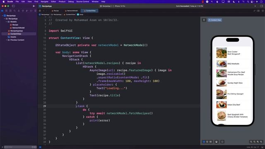The image size is (265, 149).
Task: Choose the iPhone 14 Pro run destination
Action: [x=119, y=6]
